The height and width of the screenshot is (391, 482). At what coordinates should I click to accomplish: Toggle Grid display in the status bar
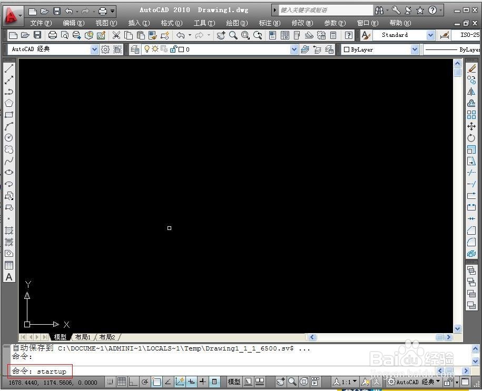(x=122, y=382)
